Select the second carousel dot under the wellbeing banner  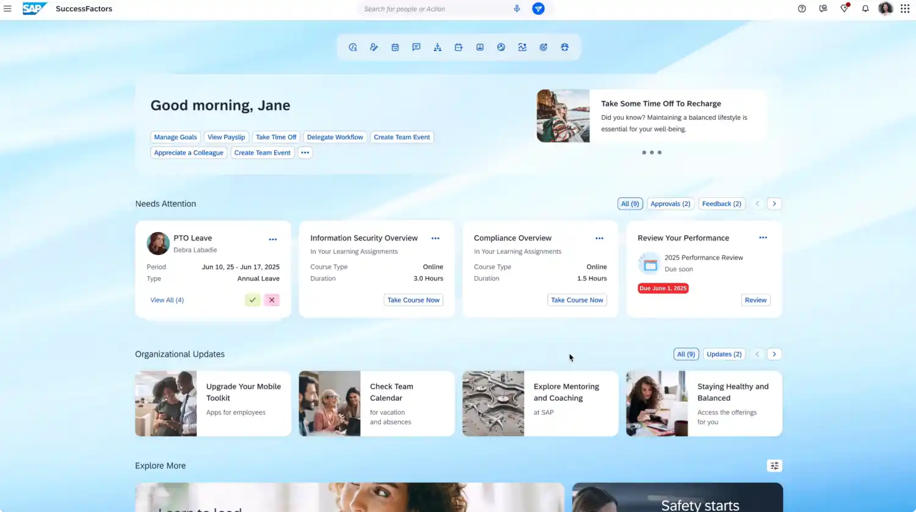(652, 152)
